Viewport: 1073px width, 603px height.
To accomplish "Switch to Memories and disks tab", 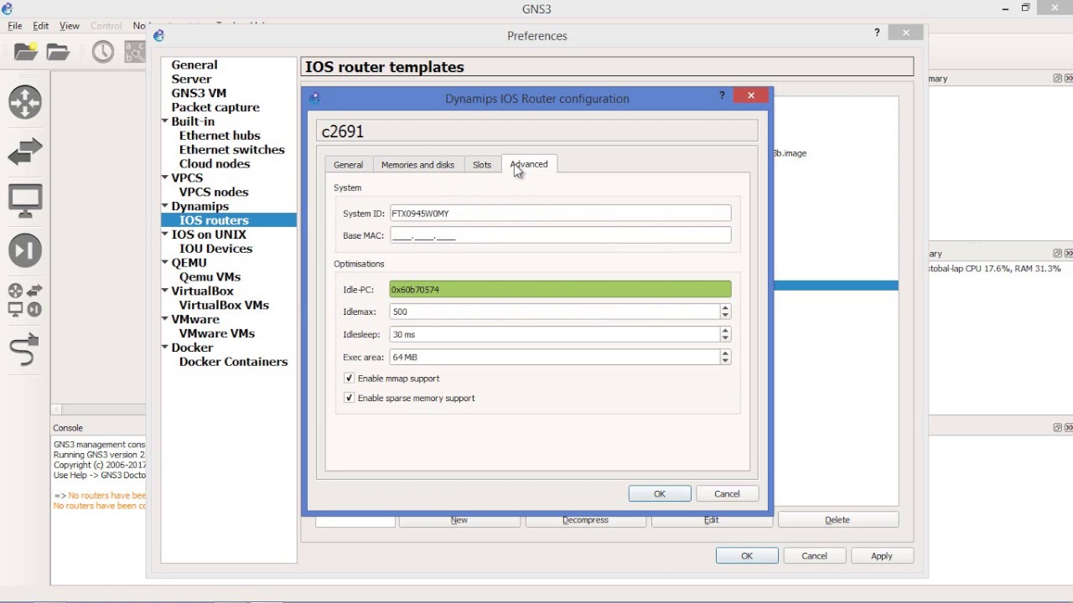I will coord(417,165).
